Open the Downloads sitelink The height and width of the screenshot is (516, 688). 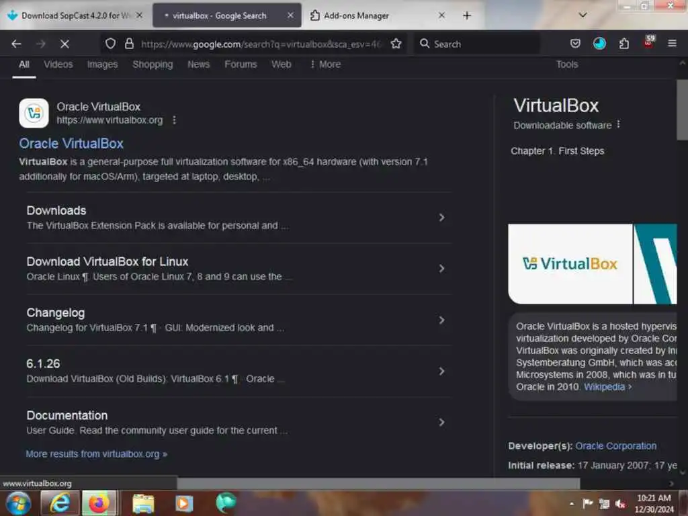click(56, 210)
